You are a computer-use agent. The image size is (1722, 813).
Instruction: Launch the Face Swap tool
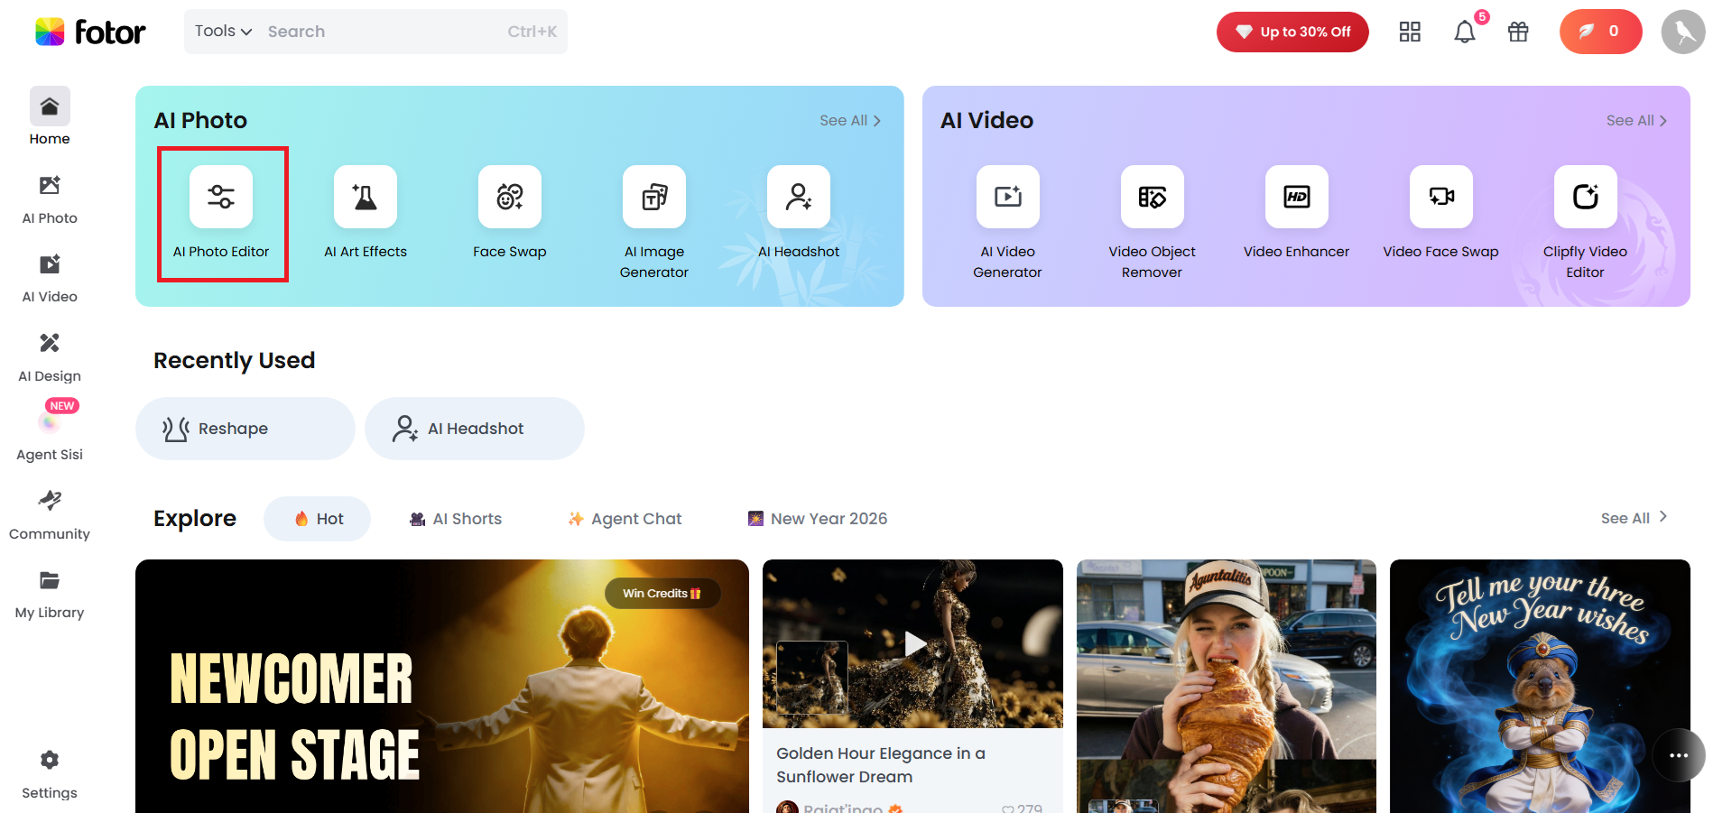tap(509, 214)
